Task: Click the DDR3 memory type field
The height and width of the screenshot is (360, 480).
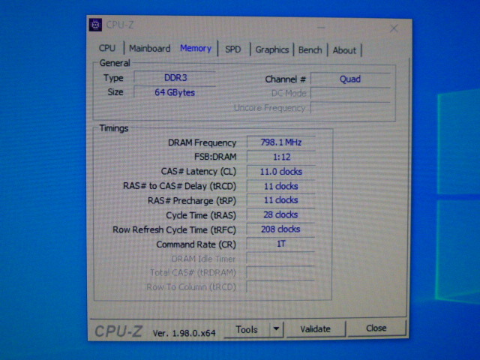Action: pos(175,78)
